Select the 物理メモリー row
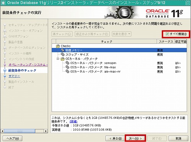The image size is (191, 142). 119,50
